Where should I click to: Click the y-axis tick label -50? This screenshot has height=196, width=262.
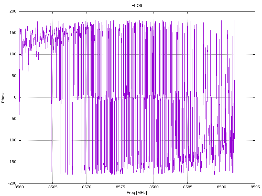pyautogui.click(x=14, y=119)
